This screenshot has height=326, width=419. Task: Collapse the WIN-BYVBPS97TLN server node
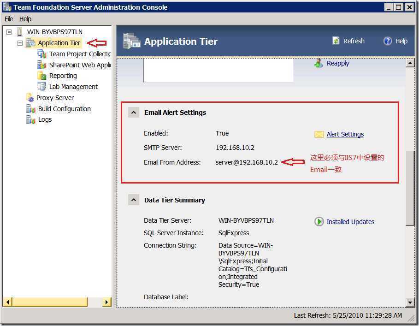[9, 32]
